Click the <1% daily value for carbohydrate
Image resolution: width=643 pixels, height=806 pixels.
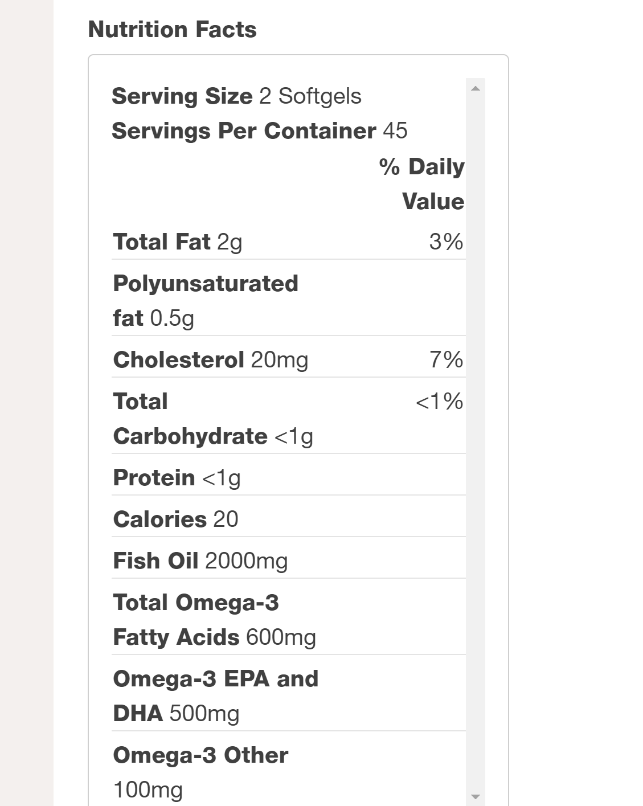[439, 402]
